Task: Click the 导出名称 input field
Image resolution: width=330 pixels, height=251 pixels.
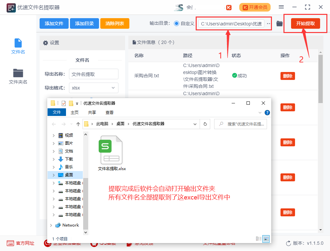Action: 94,74
